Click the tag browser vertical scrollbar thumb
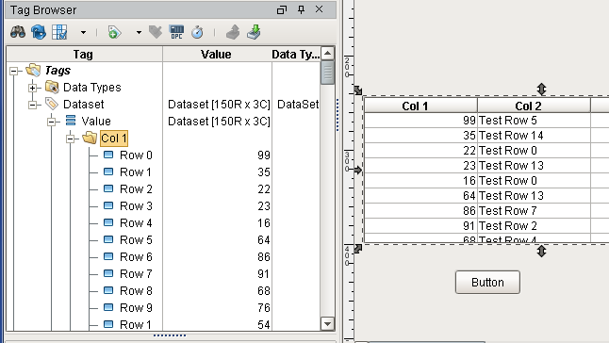 point(328,72)
